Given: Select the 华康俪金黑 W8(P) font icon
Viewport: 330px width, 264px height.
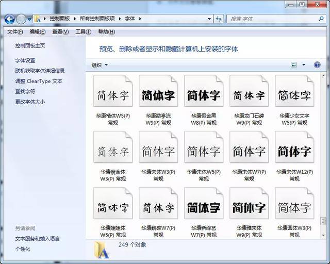Looking at the screenshot, I should pyautogui.click(x=204, y=91).
